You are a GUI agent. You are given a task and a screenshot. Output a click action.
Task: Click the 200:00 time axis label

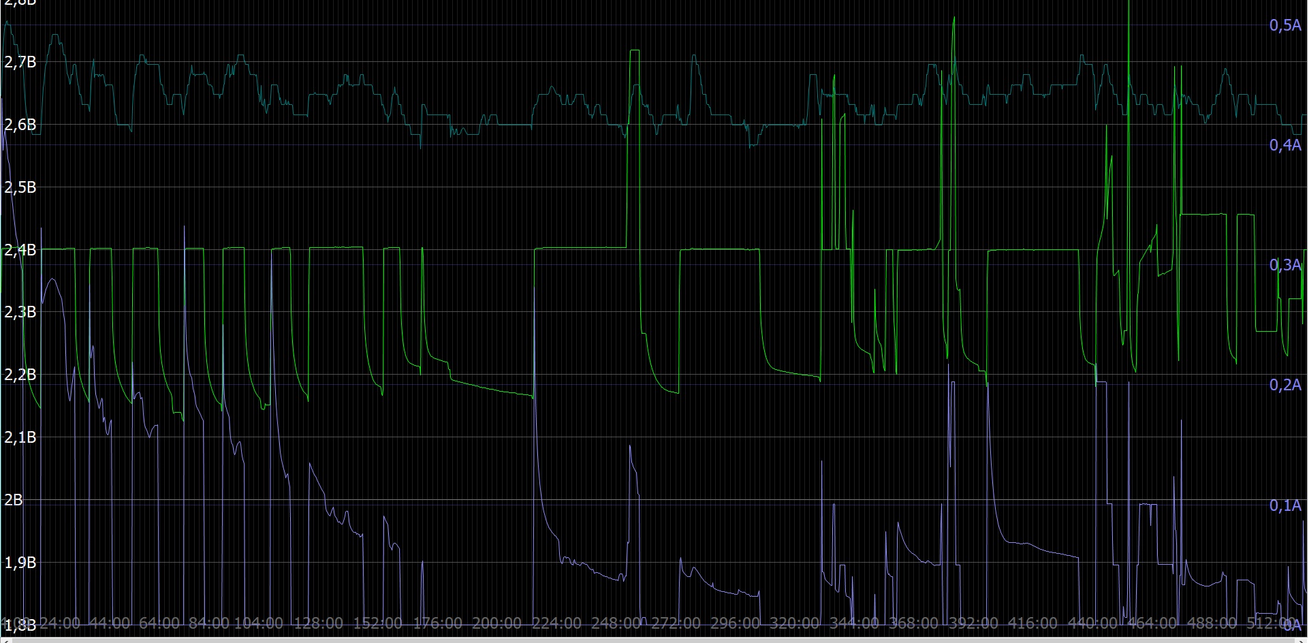click(496, 623)
